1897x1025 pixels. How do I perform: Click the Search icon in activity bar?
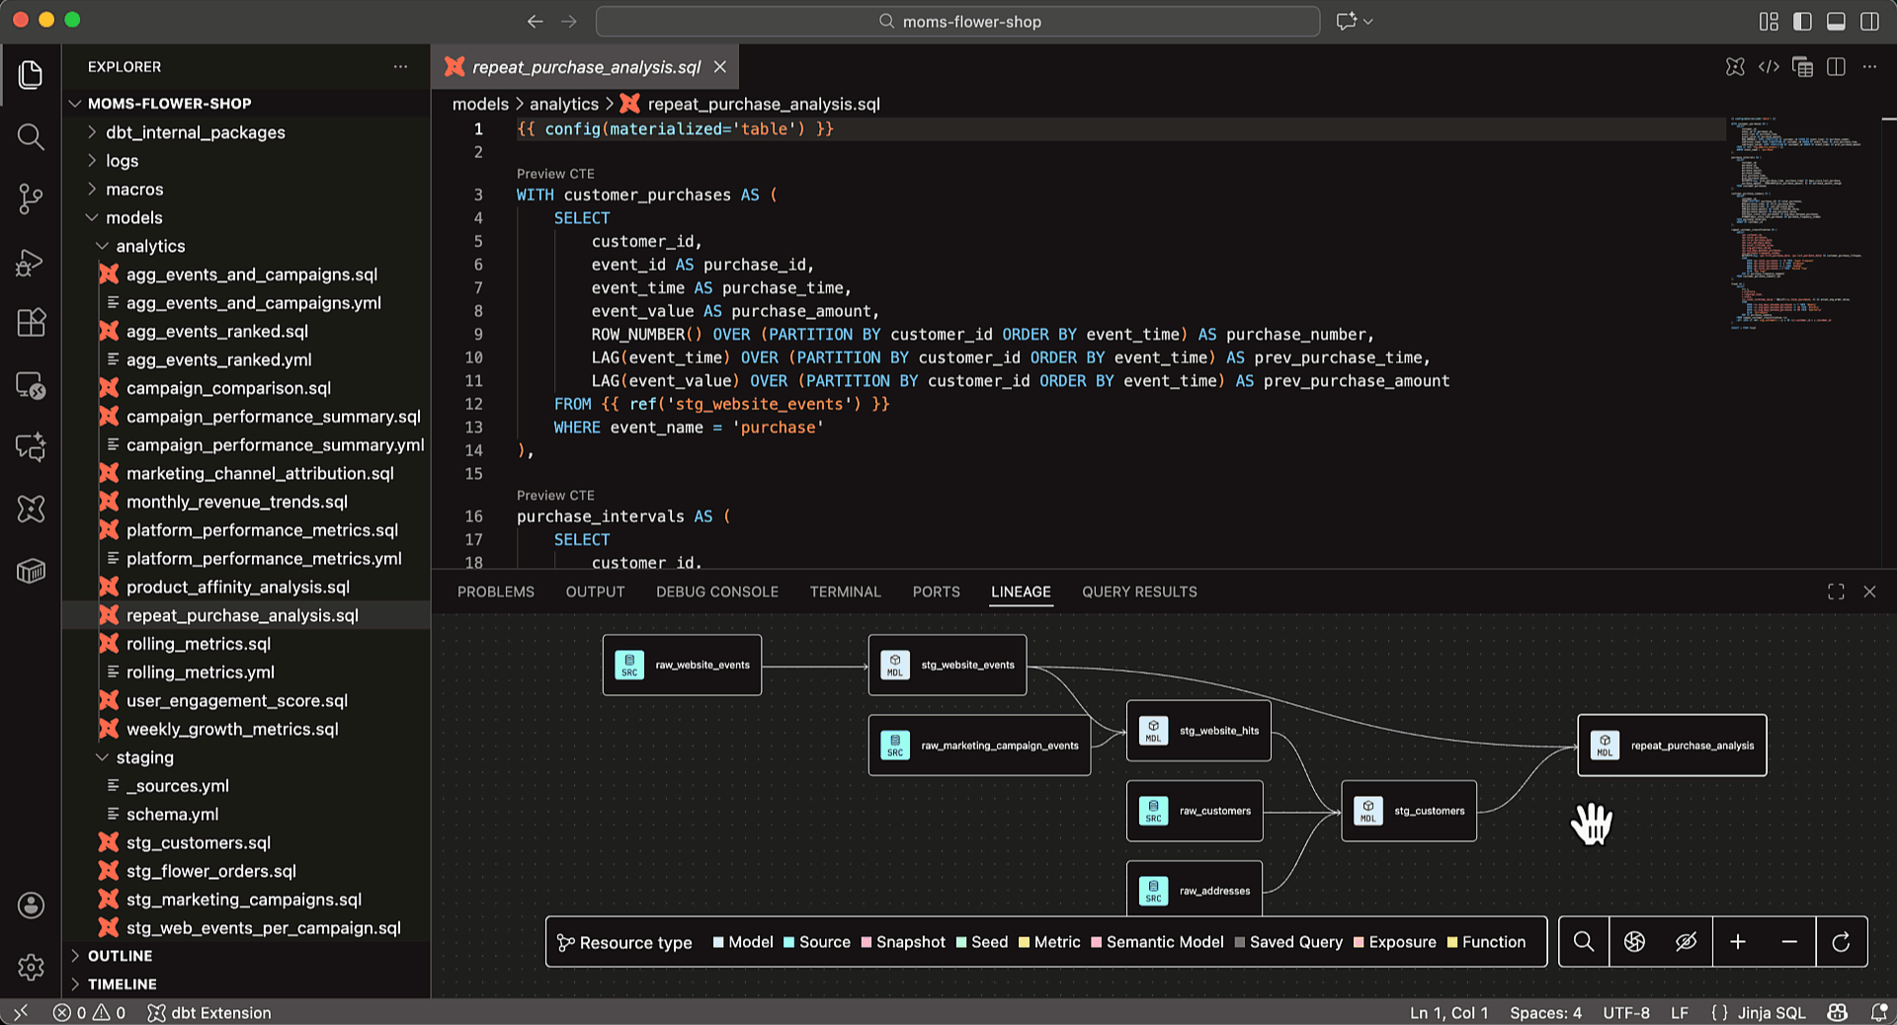click(x=31, y=137)
